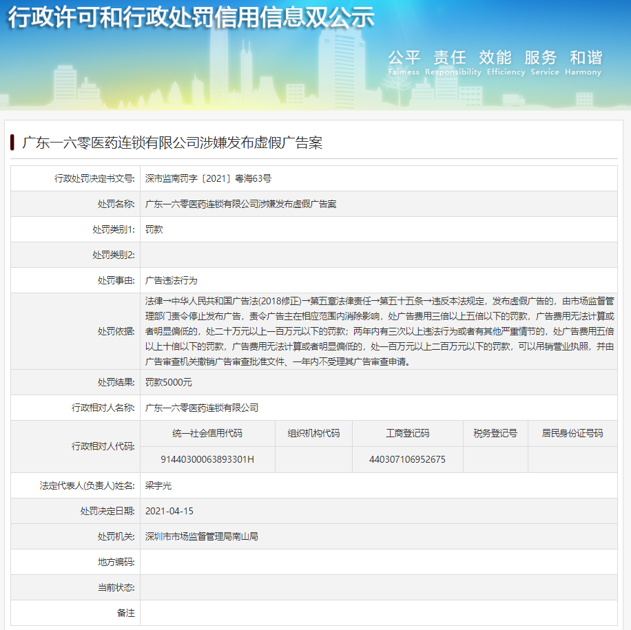Click the column header 工商登记码

407,433
